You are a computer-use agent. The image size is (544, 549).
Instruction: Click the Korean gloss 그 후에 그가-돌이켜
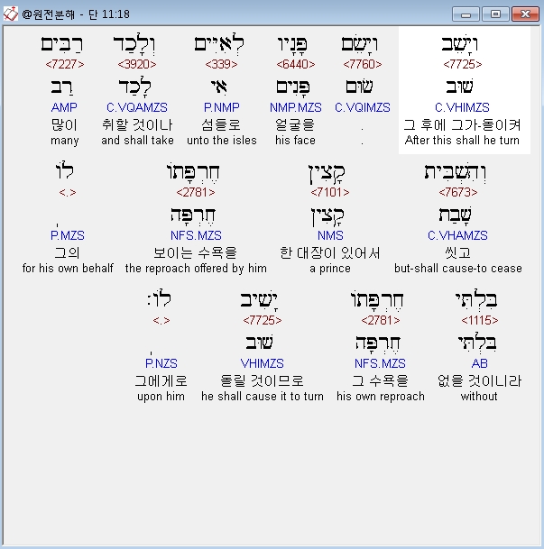click(462, 125)
